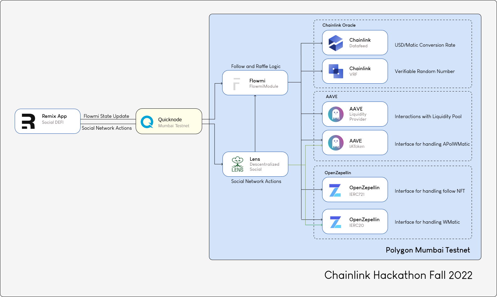497x297 pixels.
Task: Click the 'IERC721' subtitle
Action: (357, 195)
